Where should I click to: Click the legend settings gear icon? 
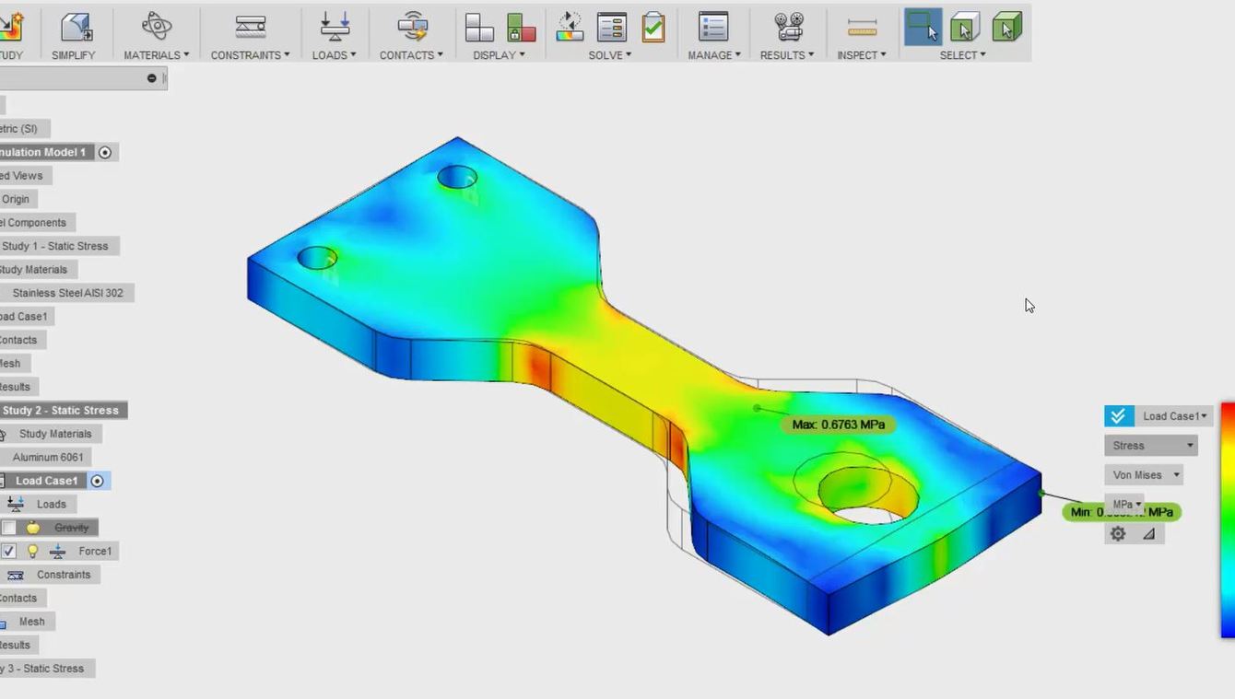coord(1117,533)
